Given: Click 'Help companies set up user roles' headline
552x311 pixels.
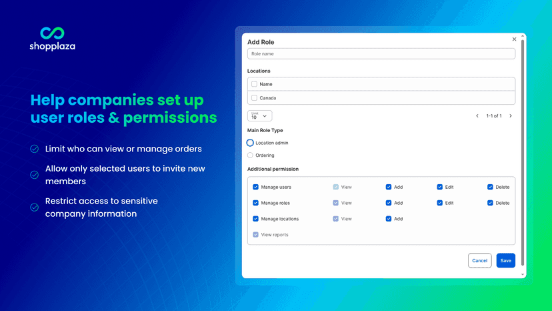Looking at the screenshot, I should (123, 109).
